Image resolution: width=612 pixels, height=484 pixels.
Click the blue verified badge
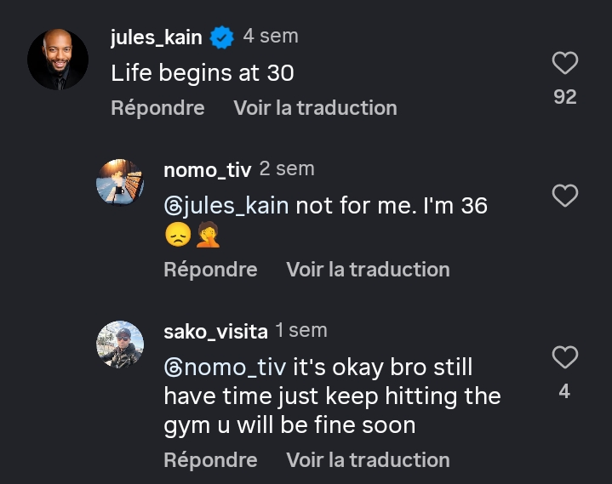(222, 37)
